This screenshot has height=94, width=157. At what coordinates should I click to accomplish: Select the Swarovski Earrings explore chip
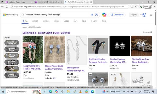coord(12,49)
